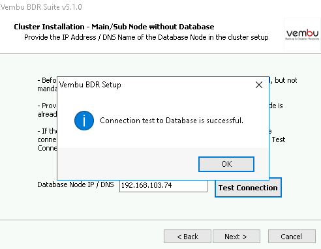This screenshot has height=249, width=321.
Task: Go back with the < Back button
Action: click(187, 236)
